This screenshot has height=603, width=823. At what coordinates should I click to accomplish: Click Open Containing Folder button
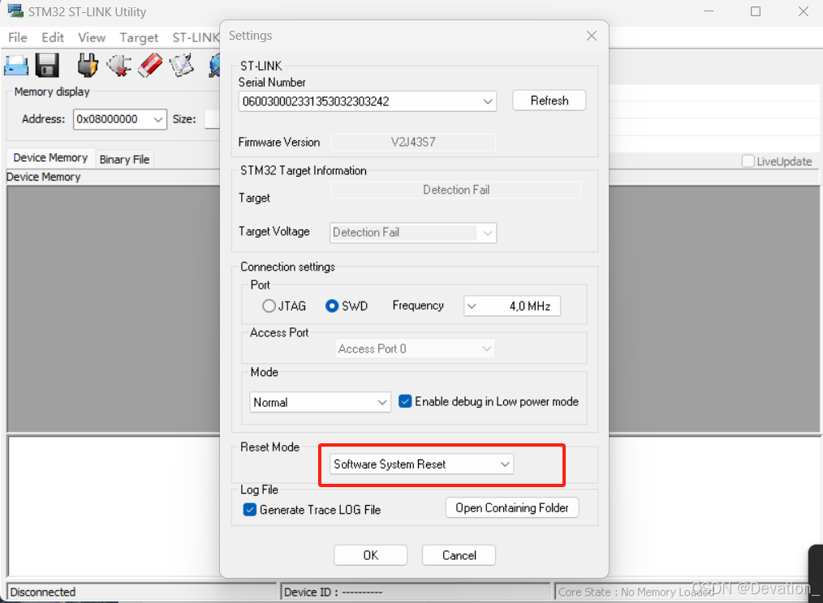tap(512, 508)
